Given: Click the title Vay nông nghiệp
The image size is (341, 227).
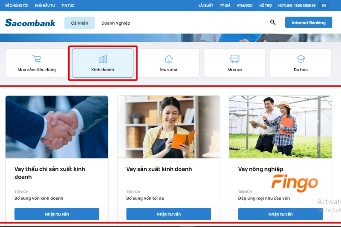Looking at the screenshot, I should 260,169.
